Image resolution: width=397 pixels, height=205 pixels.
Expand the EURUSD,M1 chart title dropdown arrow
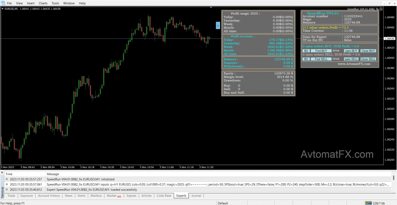pyautogui.click(x=3, y=9)
